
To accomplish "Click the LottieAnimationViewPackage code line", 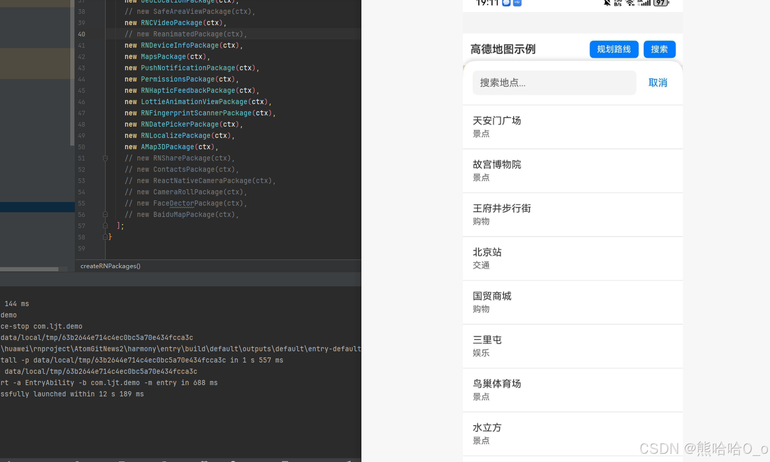I will (198, 102).
